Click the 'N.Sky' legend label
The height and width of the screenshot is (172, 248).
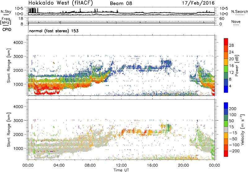[6, 11]
